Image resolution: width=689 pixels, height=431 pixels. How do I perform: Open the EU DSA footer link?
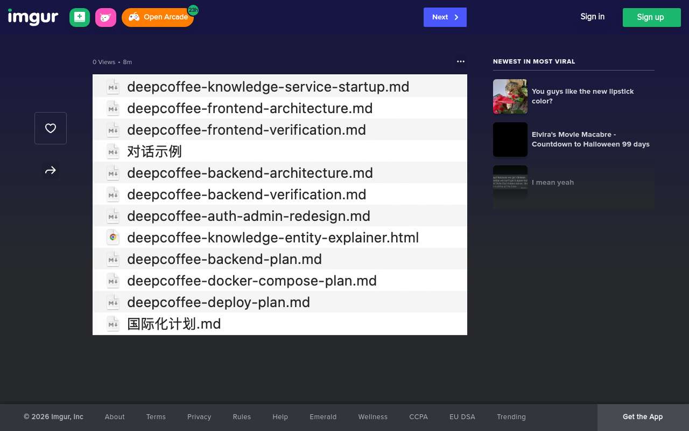point(462,417)
